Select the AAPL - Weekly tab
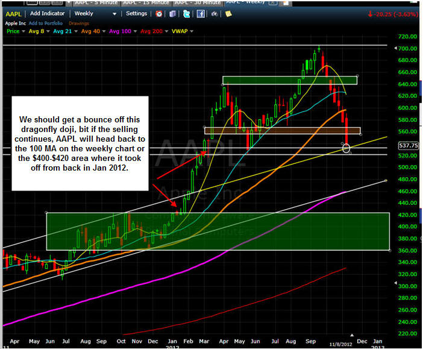This screenshot has width=423, height=349. click(x=245, y=2)
